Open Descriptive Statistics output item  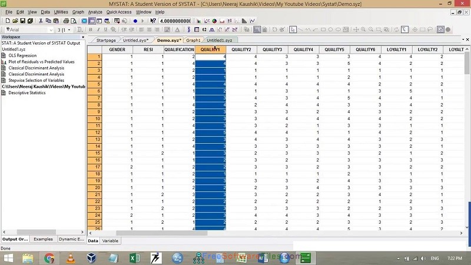pos(27,92)
